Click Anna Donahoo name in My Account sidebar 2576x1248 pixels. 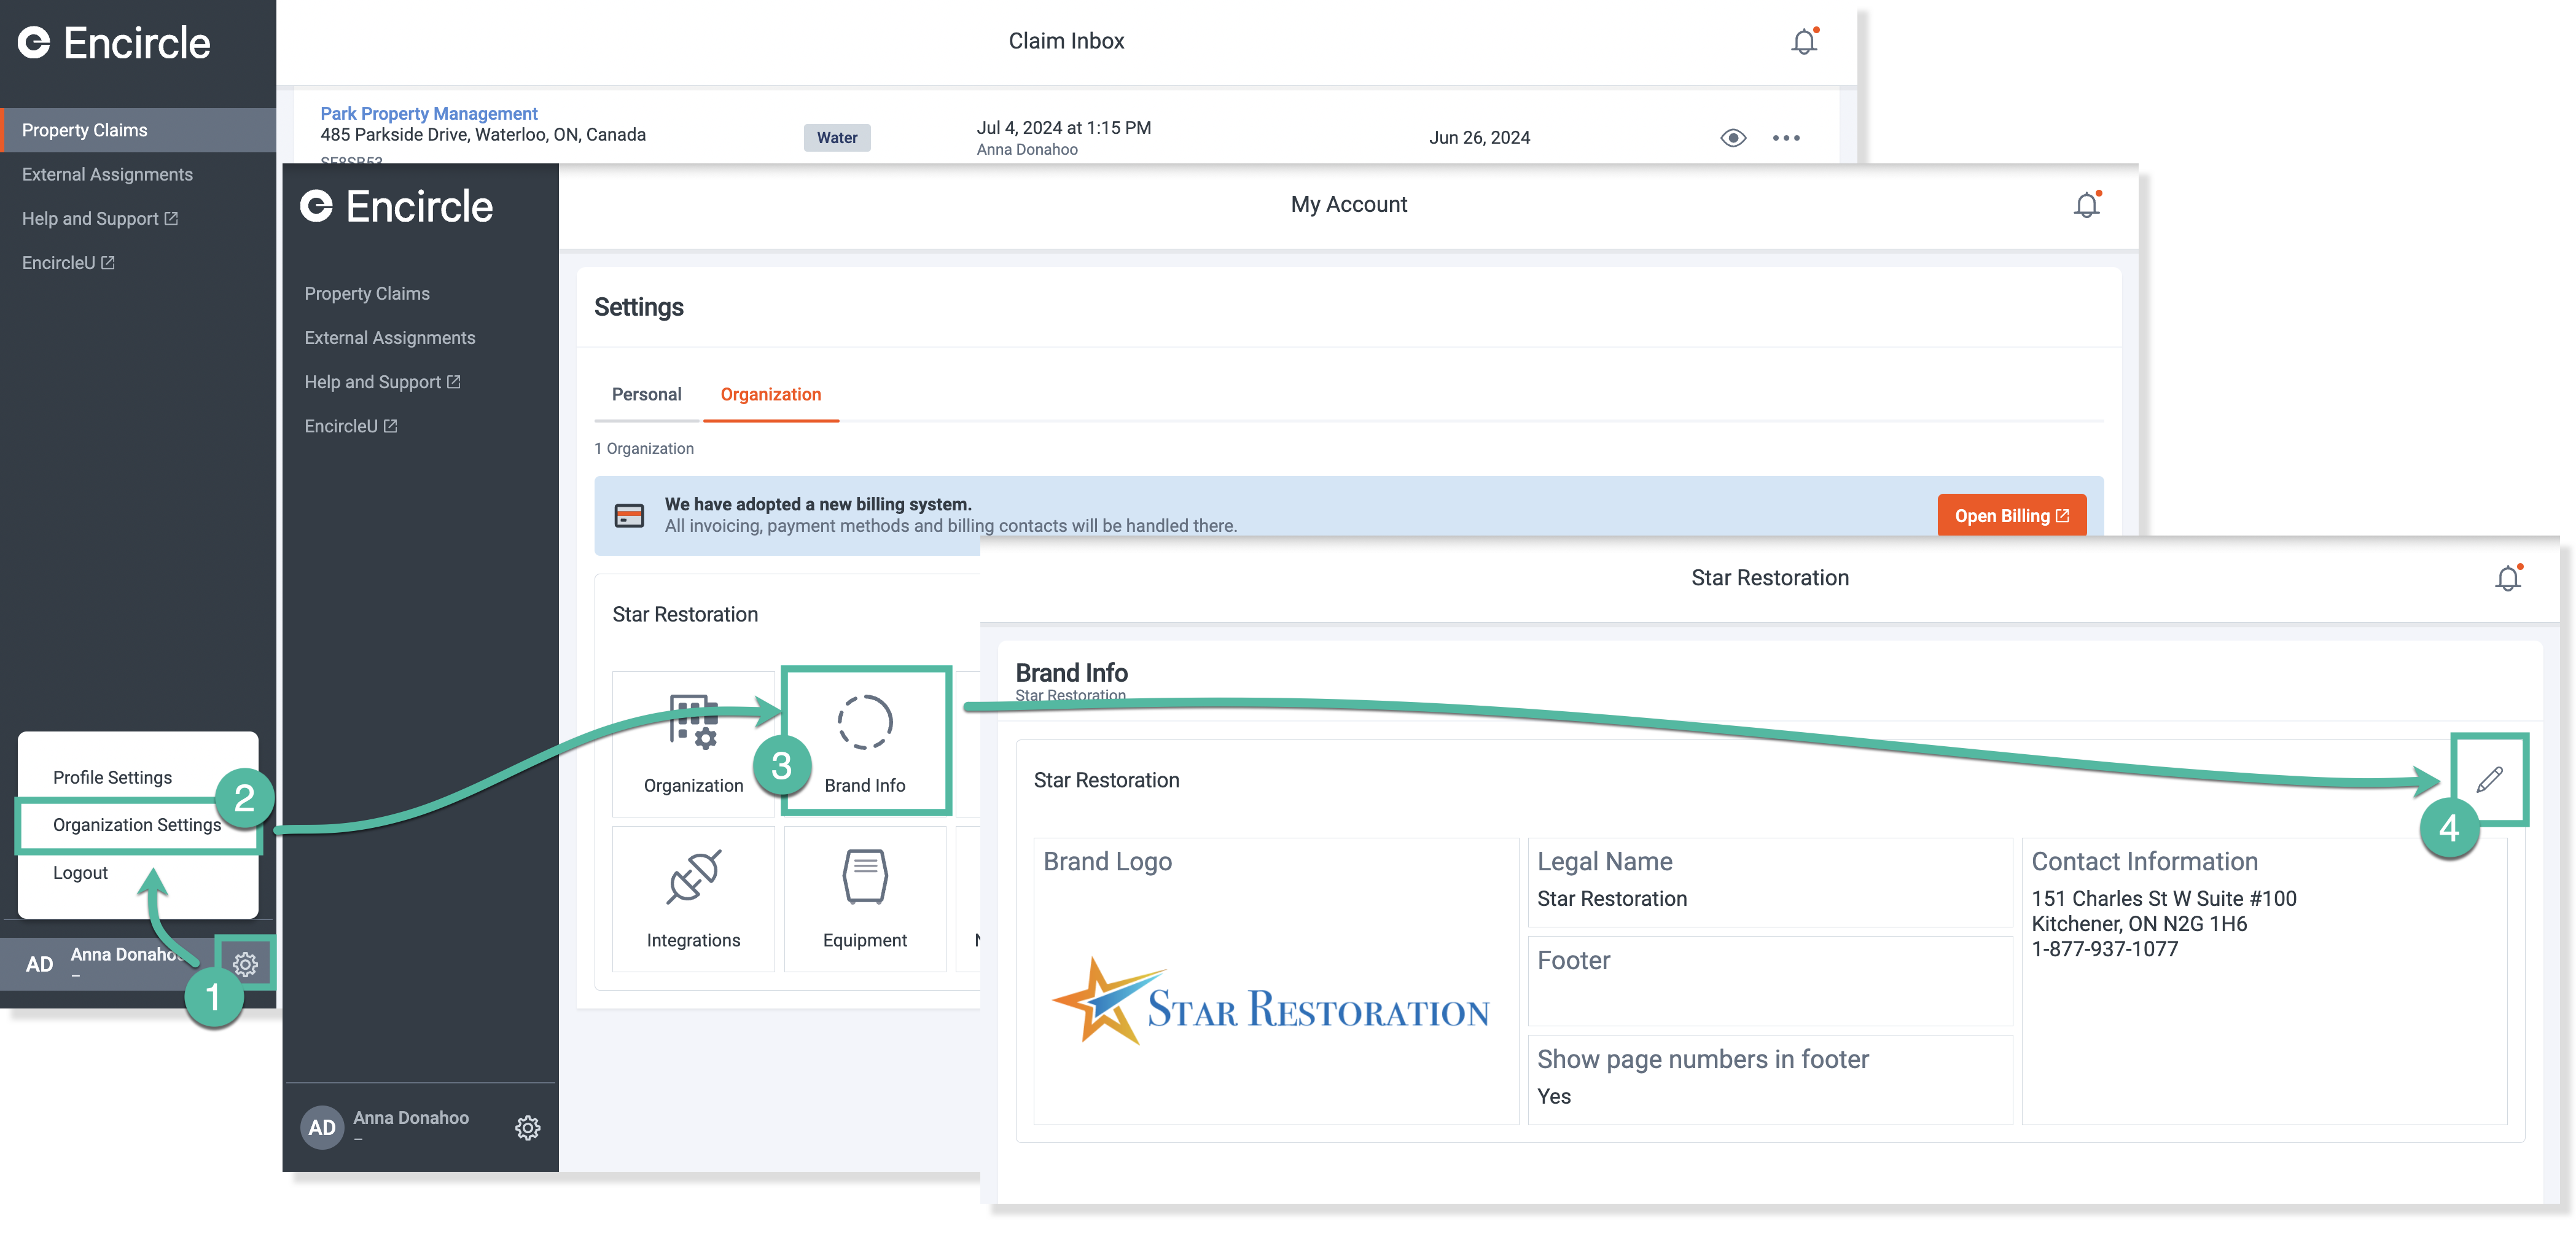[411, 1119]
